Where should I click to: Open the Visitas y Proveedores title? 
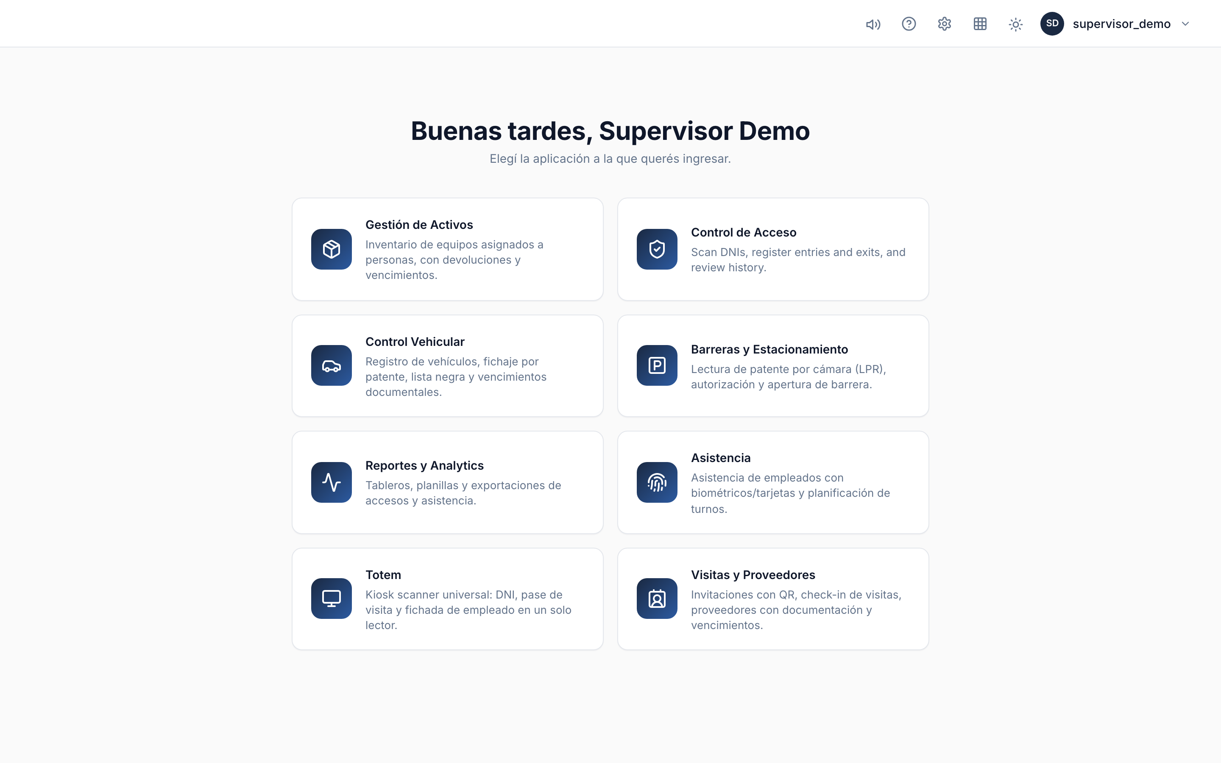tap(753, 575)
